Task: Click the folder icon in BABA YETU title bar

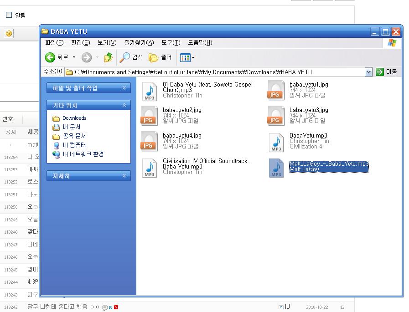Action: tap(45, 31)
